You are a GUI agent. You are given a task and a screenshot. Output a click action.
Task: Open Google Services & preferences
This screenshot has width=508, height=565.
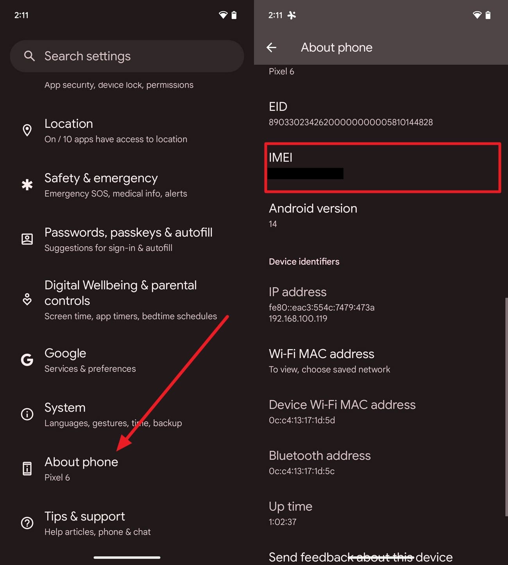pyautogui.click(x=127, y=360)
